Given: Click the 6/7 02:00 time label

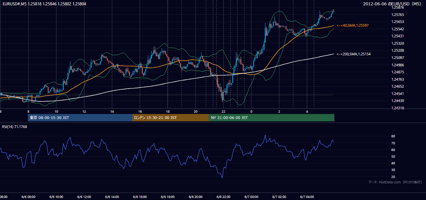Looking at the screenshot, I should [279, 197].
